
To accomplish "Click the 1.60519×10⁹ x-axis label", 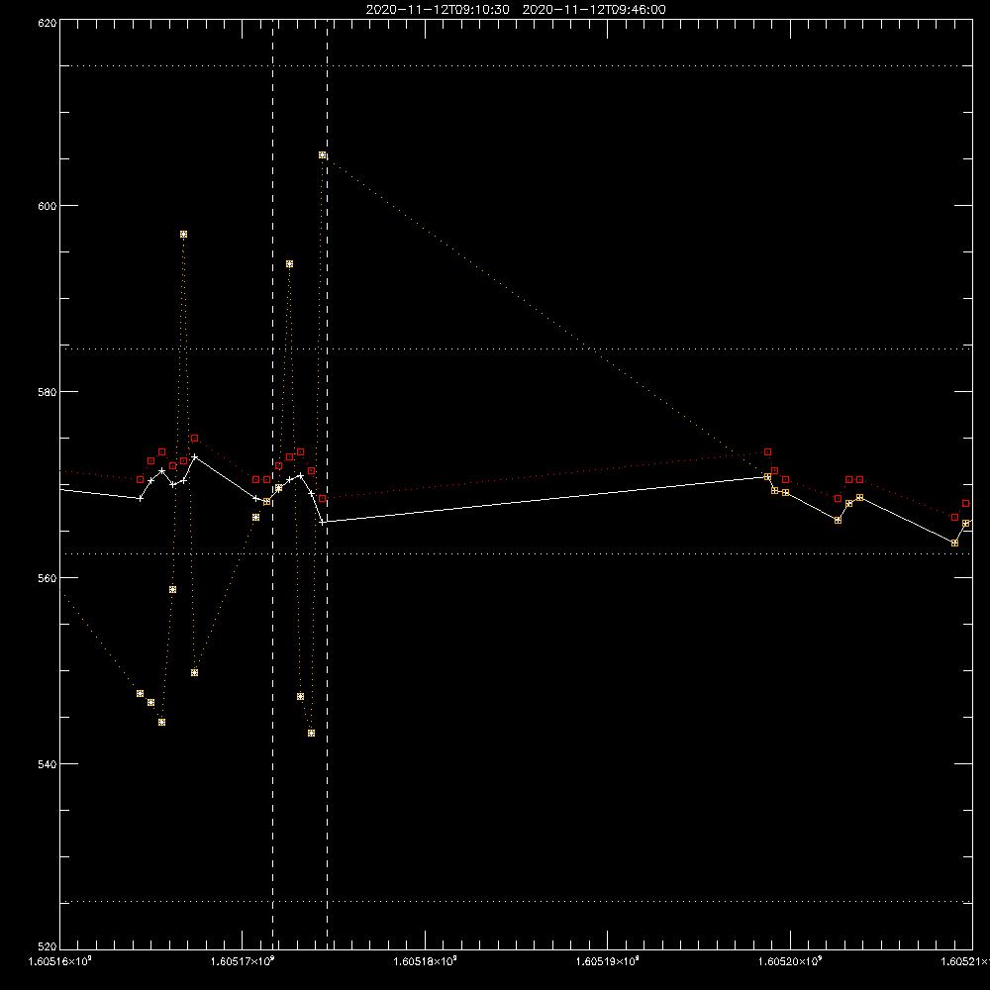I will click(x=608, y=961).
